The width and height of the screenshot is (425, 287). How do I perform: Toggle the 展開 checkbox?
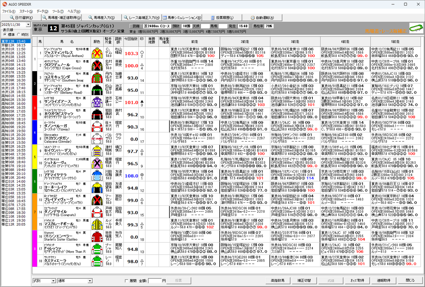(126, 281)
